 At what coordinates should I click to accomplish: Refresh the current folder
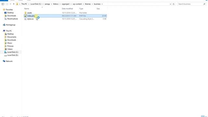point(174,4)
